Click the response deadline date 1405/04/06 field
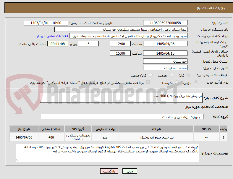This screenshot has height=179, width=233. coord(165,44)
